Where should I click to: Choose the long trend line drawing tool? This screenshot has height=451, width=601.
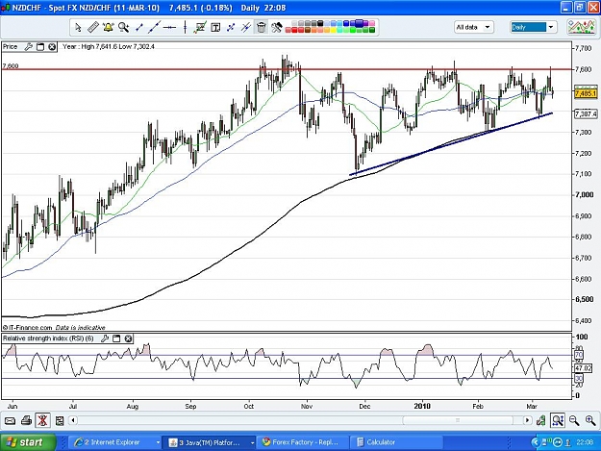pos(154,27)
